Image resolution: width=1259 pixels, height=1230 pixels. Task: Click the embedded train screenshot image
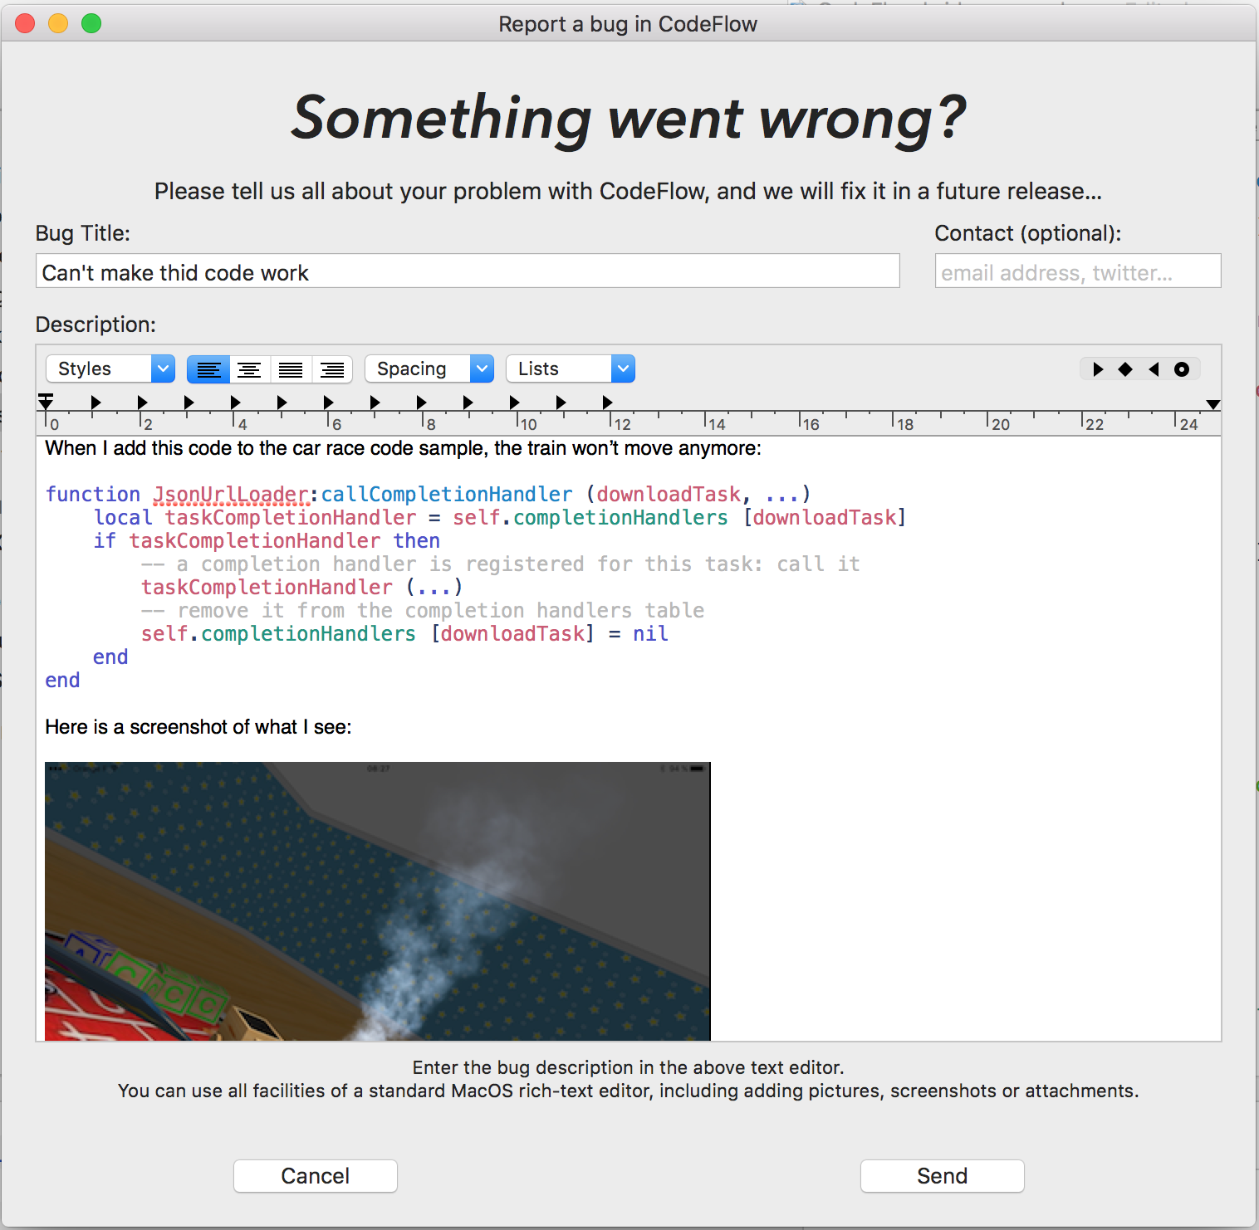pyautogui.click(x=378, y=901)
